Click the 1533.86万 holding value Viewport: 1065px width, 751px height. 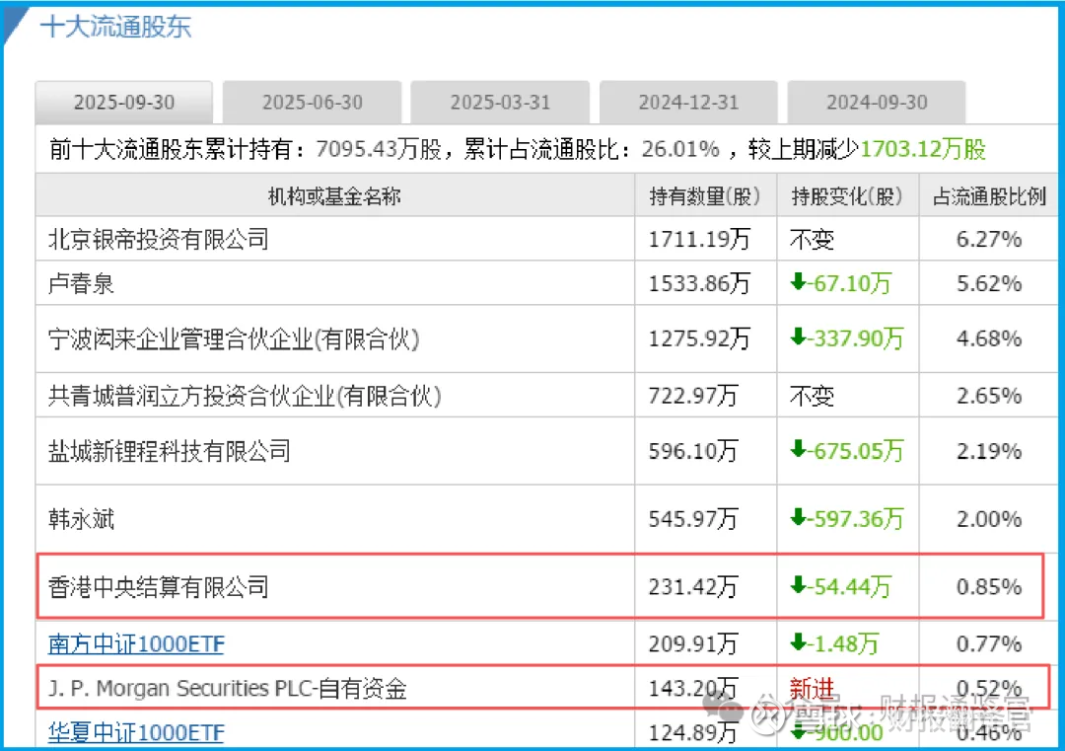[699, 283]
